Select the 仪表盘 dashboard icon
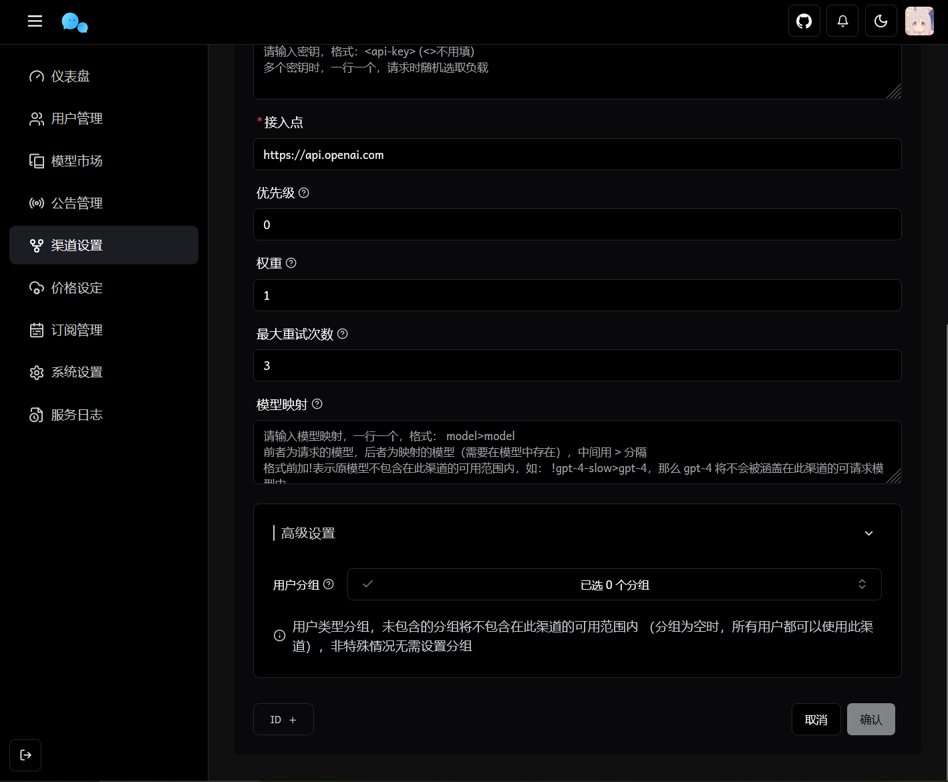The image size is (948, 782). click(37, 75)
